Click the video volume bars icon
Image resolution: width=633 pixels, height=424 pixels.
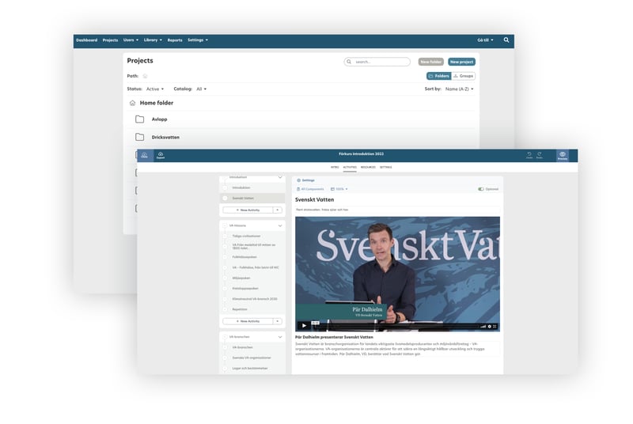[x=483, y=327]
